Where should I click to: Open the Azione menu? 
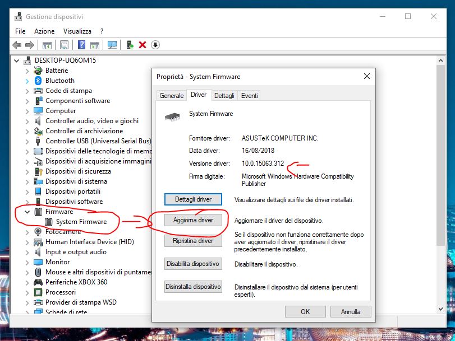click(44, 31)
